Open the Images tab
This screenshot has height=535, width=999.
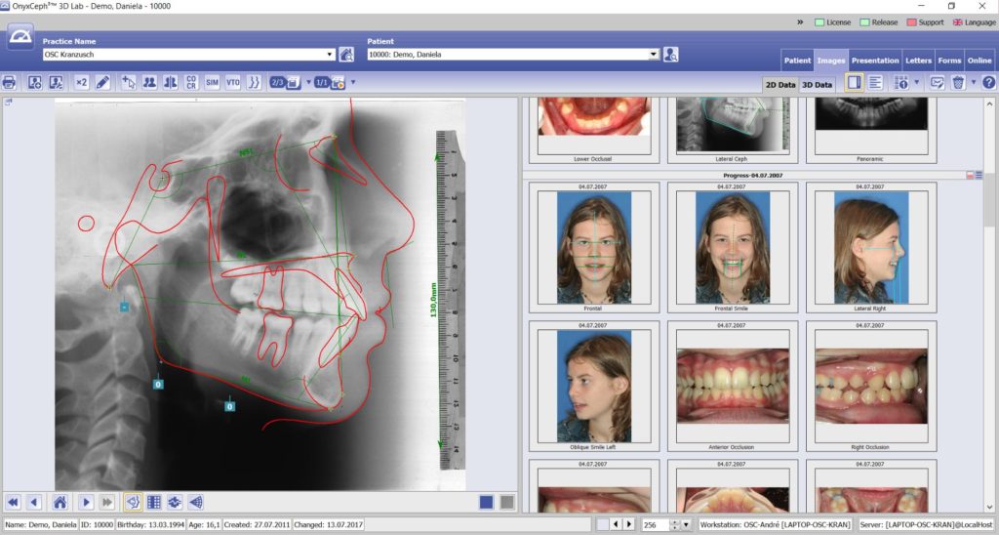831,61
